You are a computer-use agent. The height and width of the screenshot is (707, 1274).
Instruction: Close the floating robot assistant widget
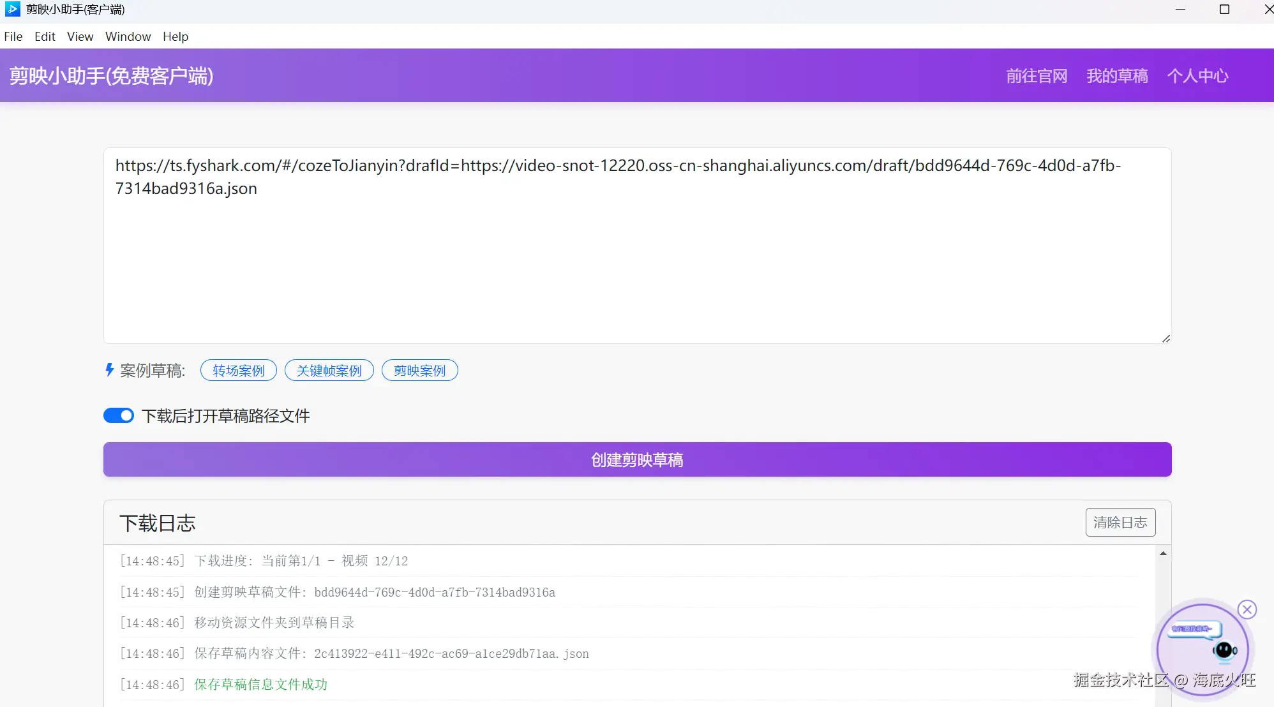(1247, 609)
